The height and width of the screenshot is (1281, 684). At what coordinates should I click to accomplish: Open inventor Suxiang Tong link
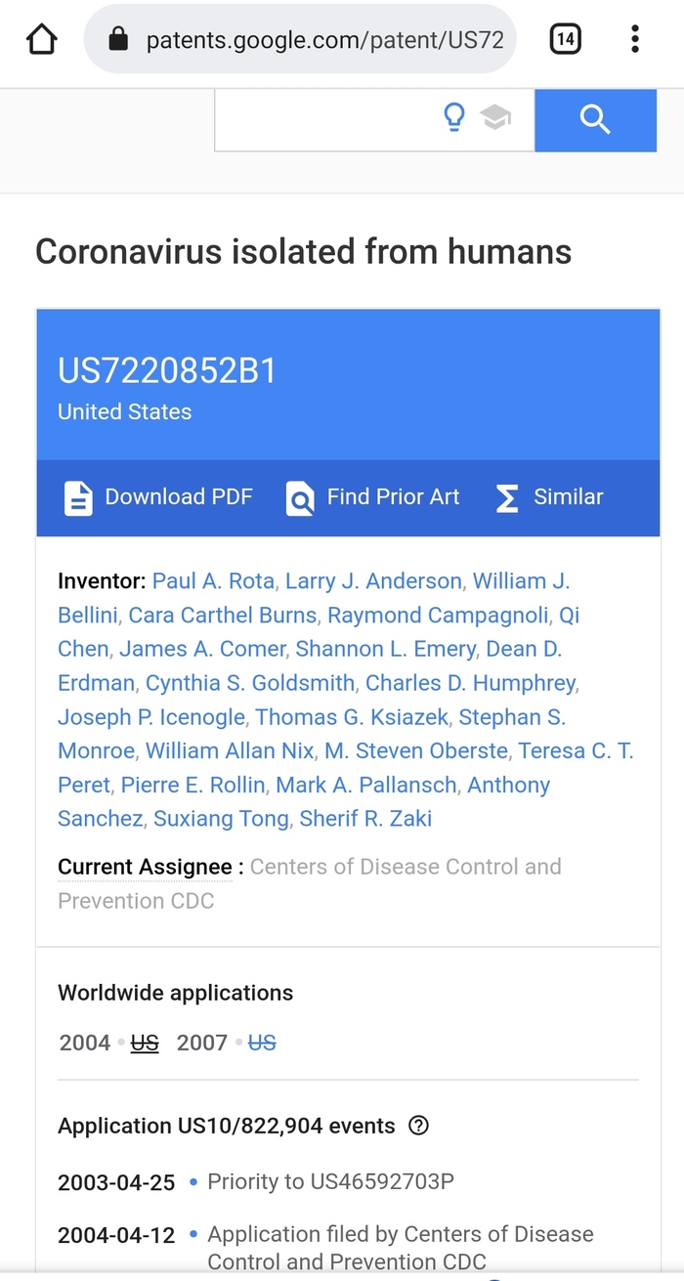pyautogui.click(x=221, y=819)
